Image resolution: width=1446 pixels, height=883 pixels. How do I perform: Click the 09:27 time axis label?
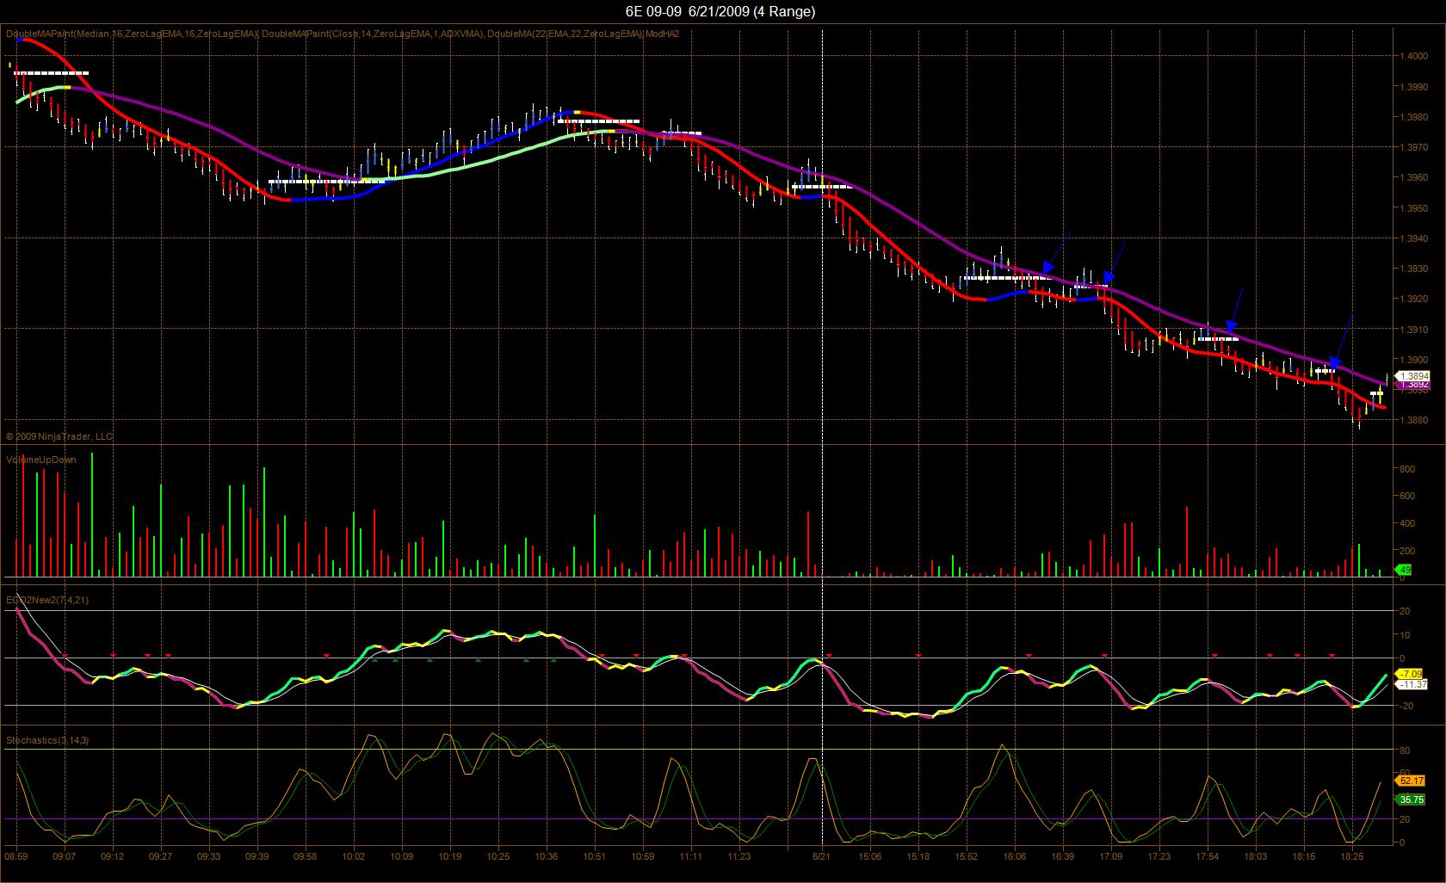pyautogui.click(x=161, y=856)
